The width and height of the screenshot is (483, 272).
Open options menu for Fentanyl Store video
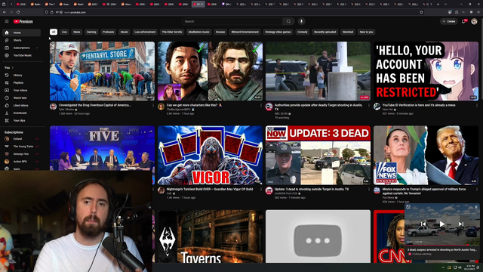(153, 106)
